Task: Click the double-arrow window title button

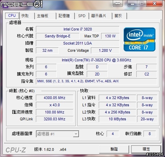Action: click(x=118, y=3)
